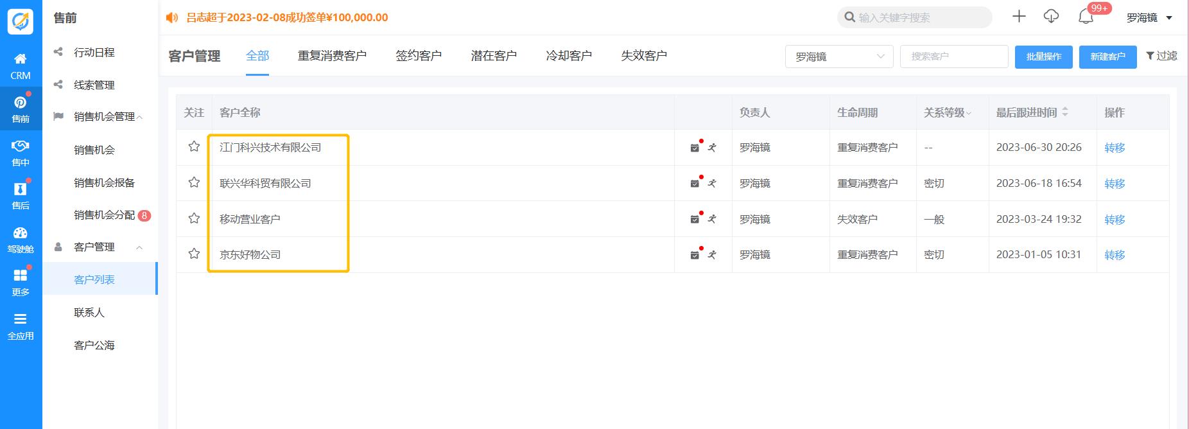The image size is (1189, 429).
Task: Open 销售机会 submenu item
Action: pyautogui.click(x=94, y=150)
